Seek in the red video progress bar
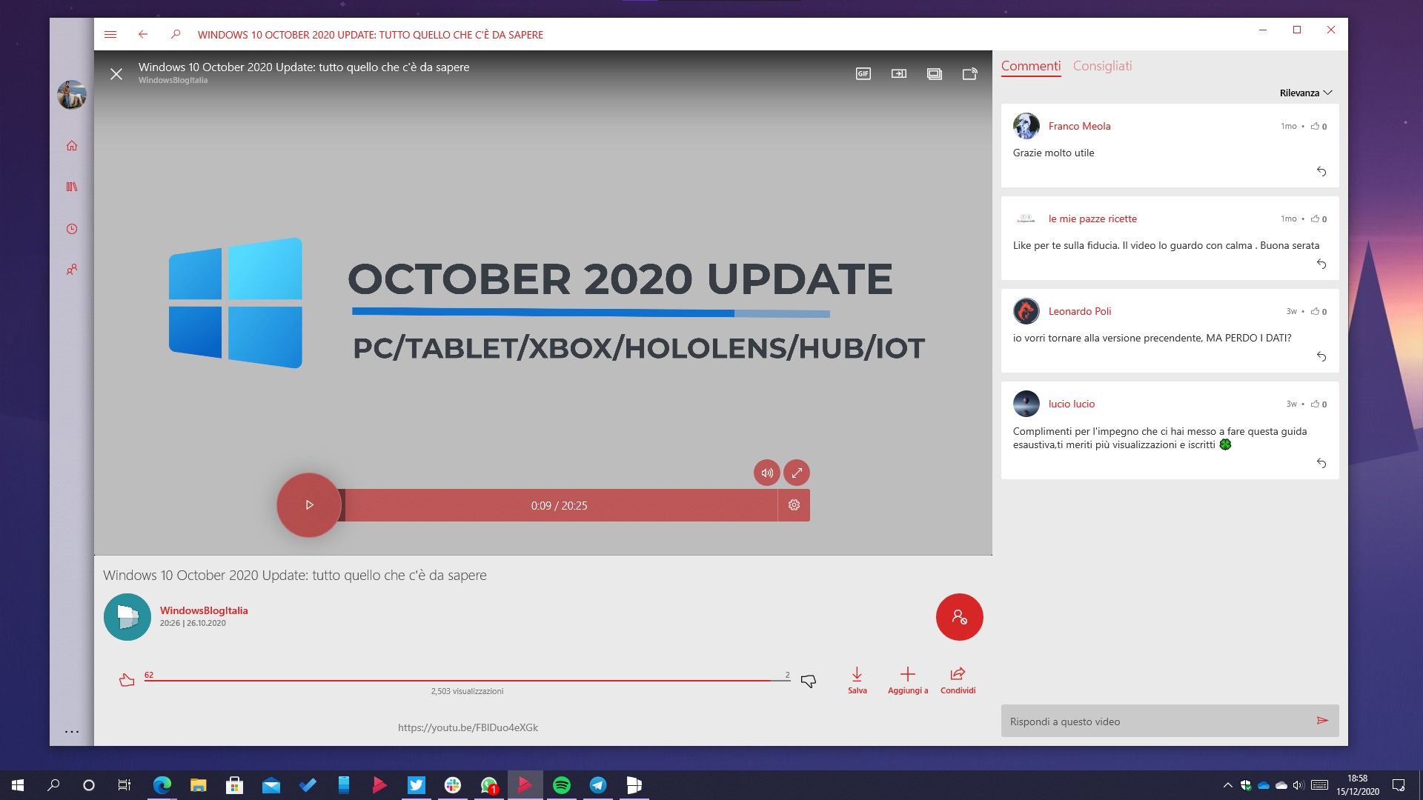The height and width of the screenshot is (800, 1423). pos(560,505)
